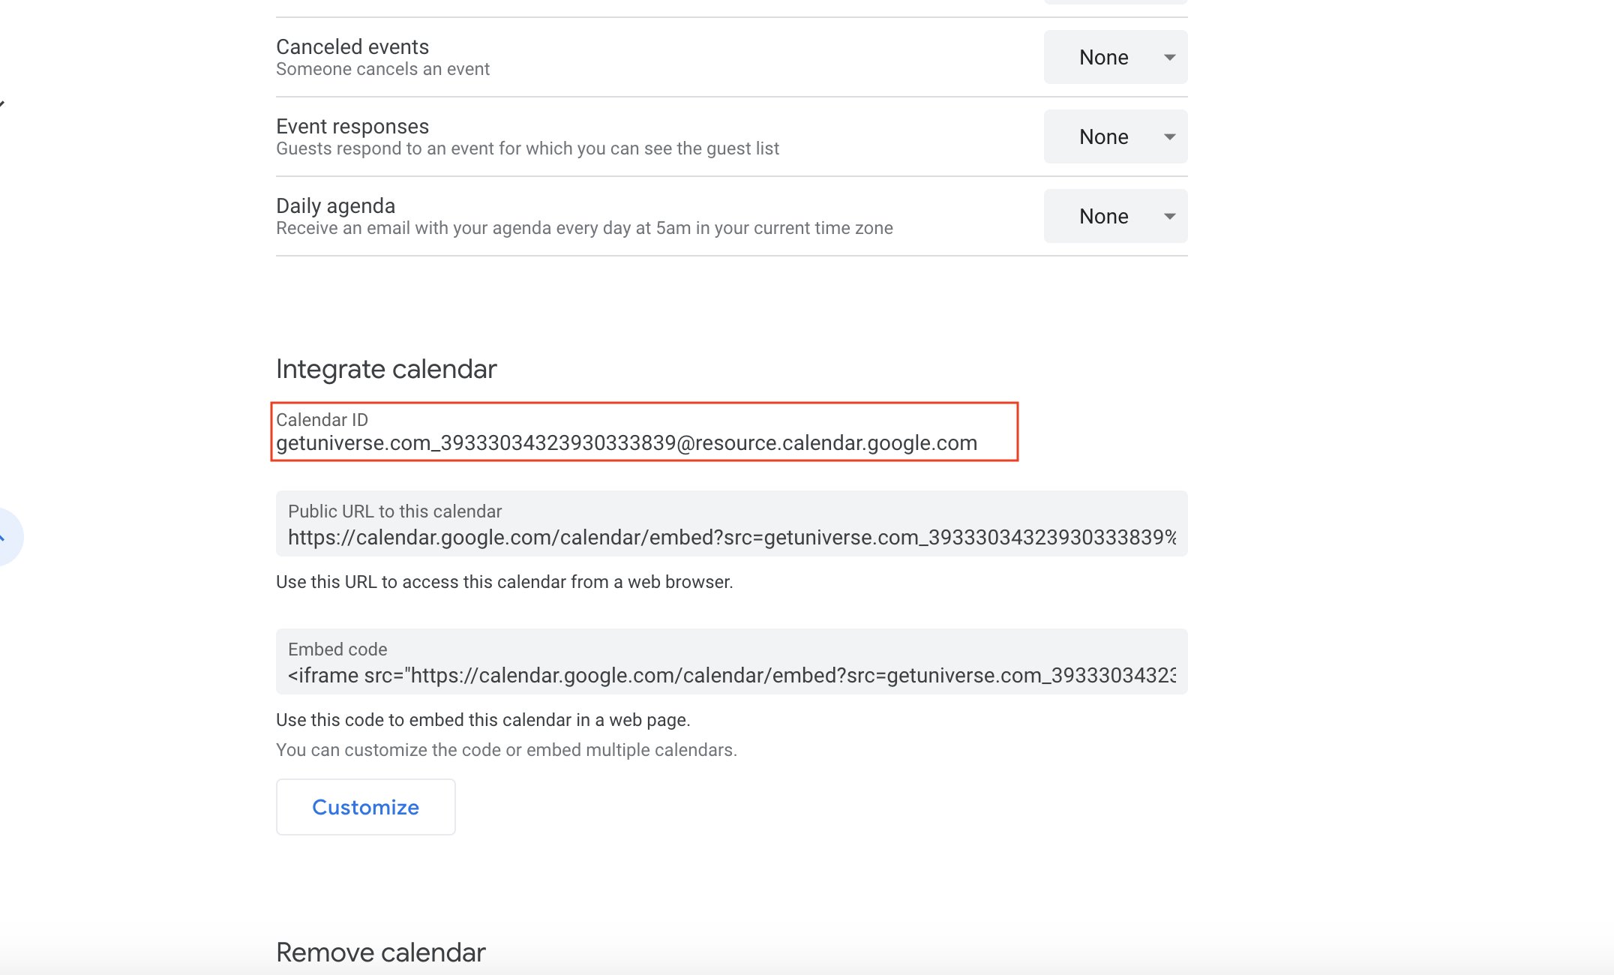Screen dimensions: 1614x975
Task: Click 'Use this code to embed' helper text
Action: click(482, 720)
